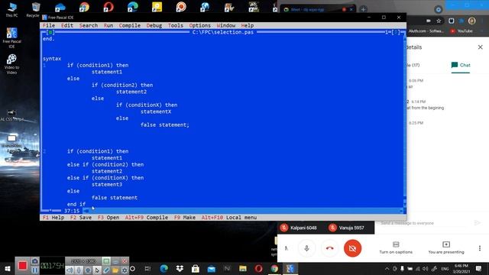Click the 'end if' line in the editor
The image size is (489, 275).
pos(76,204)
